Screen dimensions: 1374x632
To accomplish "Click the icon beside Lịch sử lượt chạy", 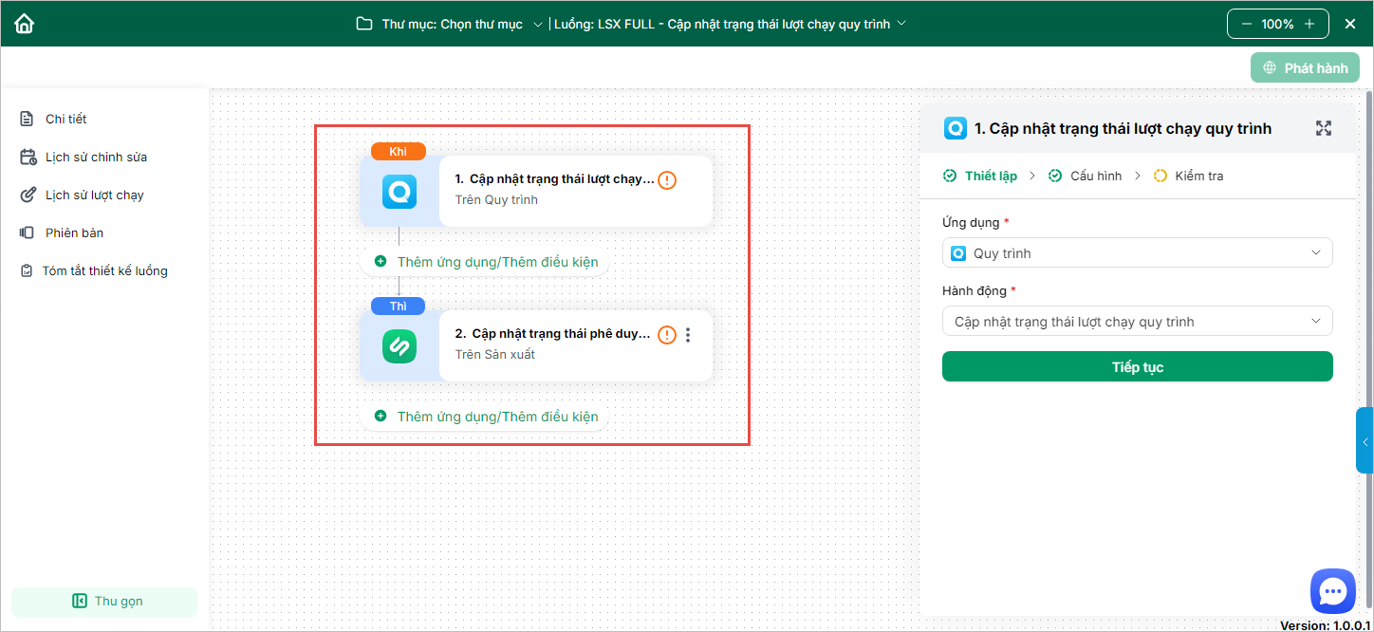I will (28, 195).
